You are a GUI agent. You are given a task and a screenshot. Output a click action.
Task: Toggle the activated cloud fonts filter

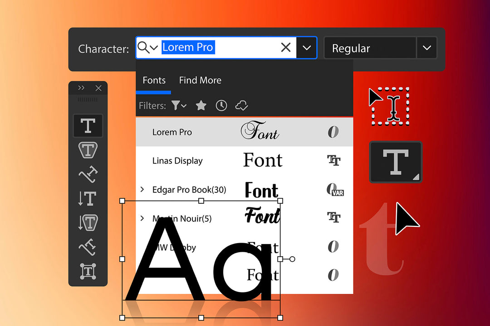click(x=241, y=105)
